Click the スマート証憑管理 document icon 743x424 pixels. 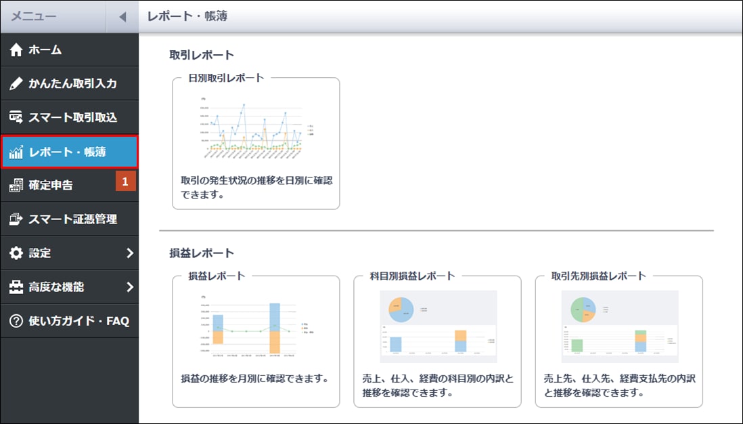(17, 219)
